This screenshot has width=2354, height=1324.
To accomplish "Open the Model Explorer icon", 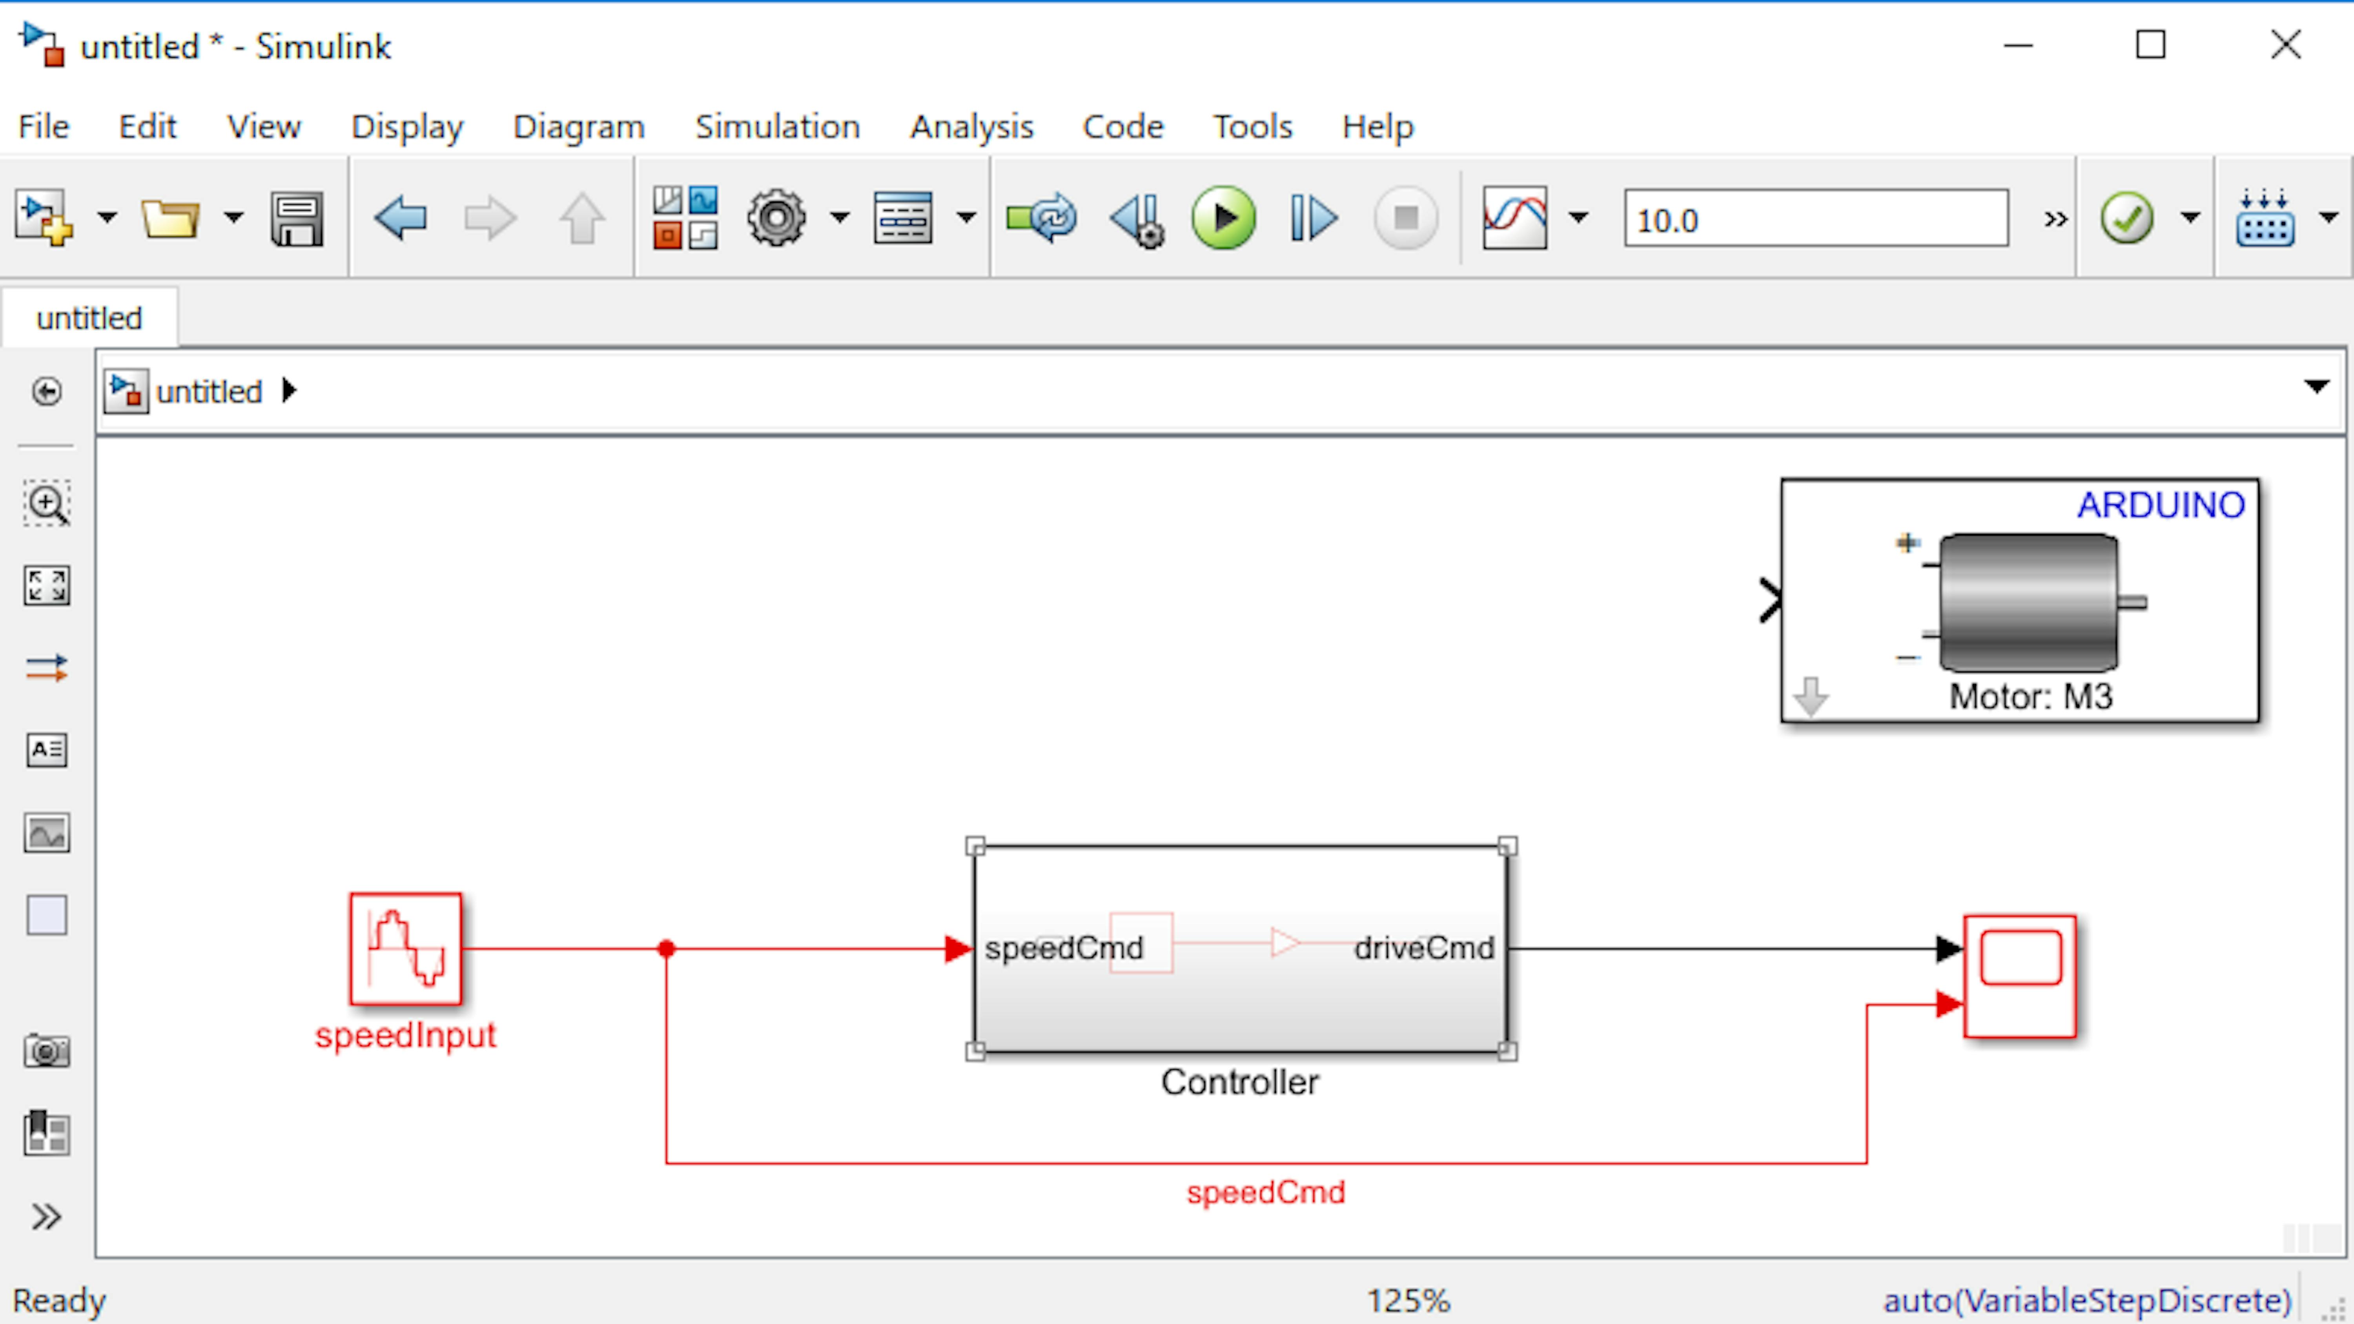I will click(x=903, y=219).
